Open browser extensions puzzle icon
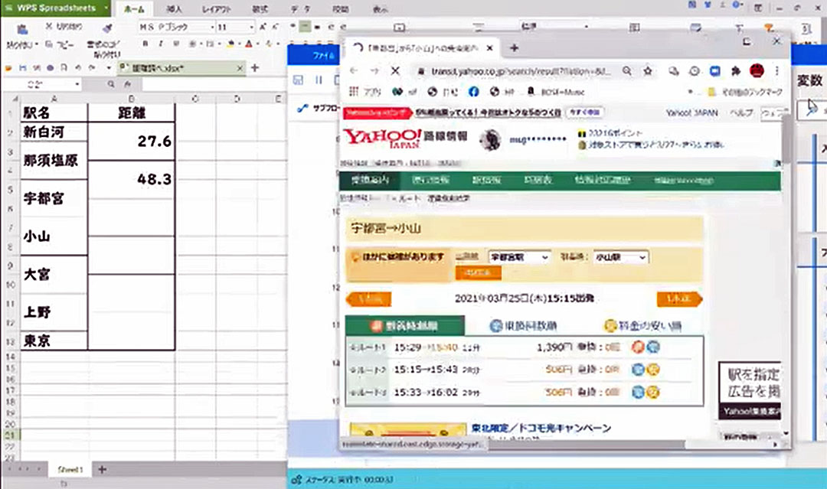Image resolution: width=827 pixels, height=489 pixels. tap(736, 70)
